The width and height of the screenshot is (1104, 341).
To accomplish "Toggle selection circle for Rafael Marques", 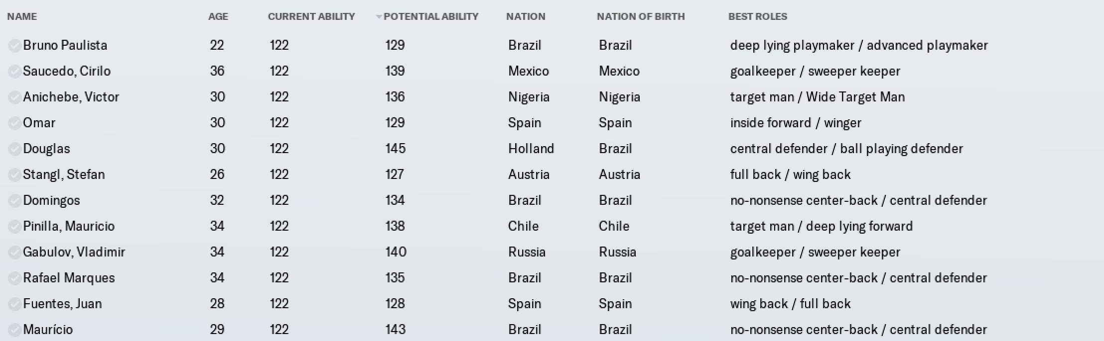I will [14, 278].
